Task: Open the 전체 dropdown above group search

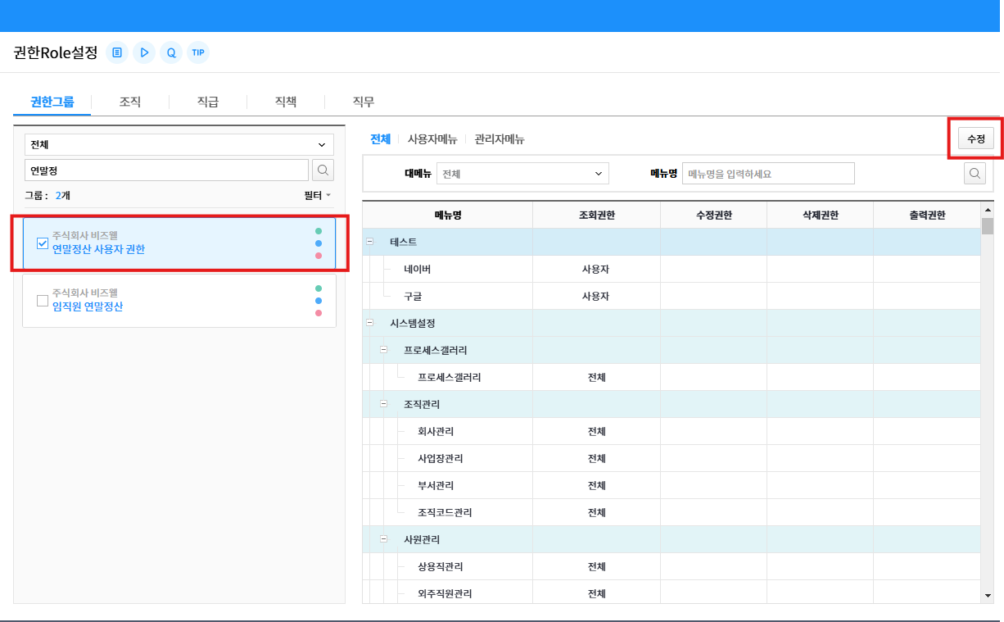Action: (x=179, y=145)
